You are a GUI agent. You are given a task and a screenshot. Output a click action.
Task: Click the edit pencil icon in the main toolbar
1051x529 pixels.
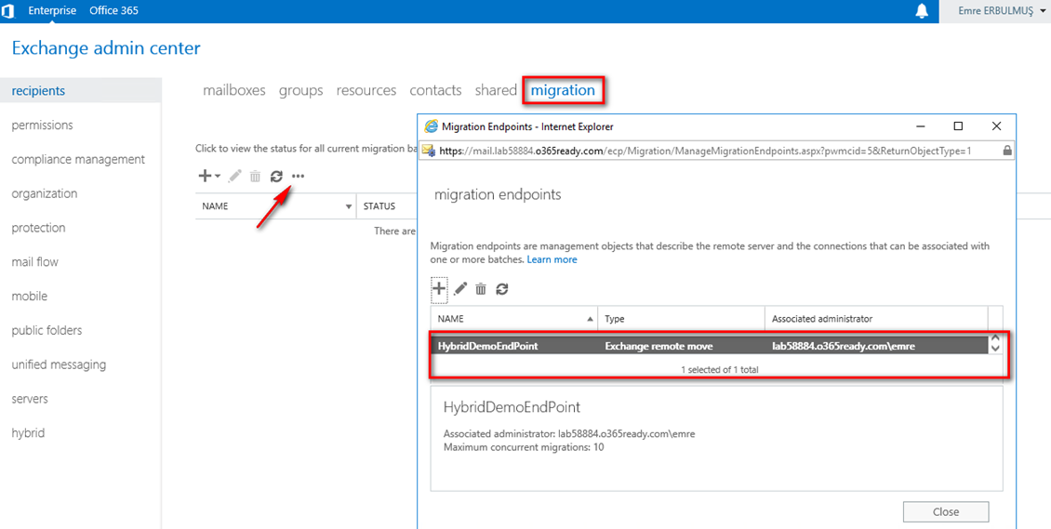coord(234,176)
